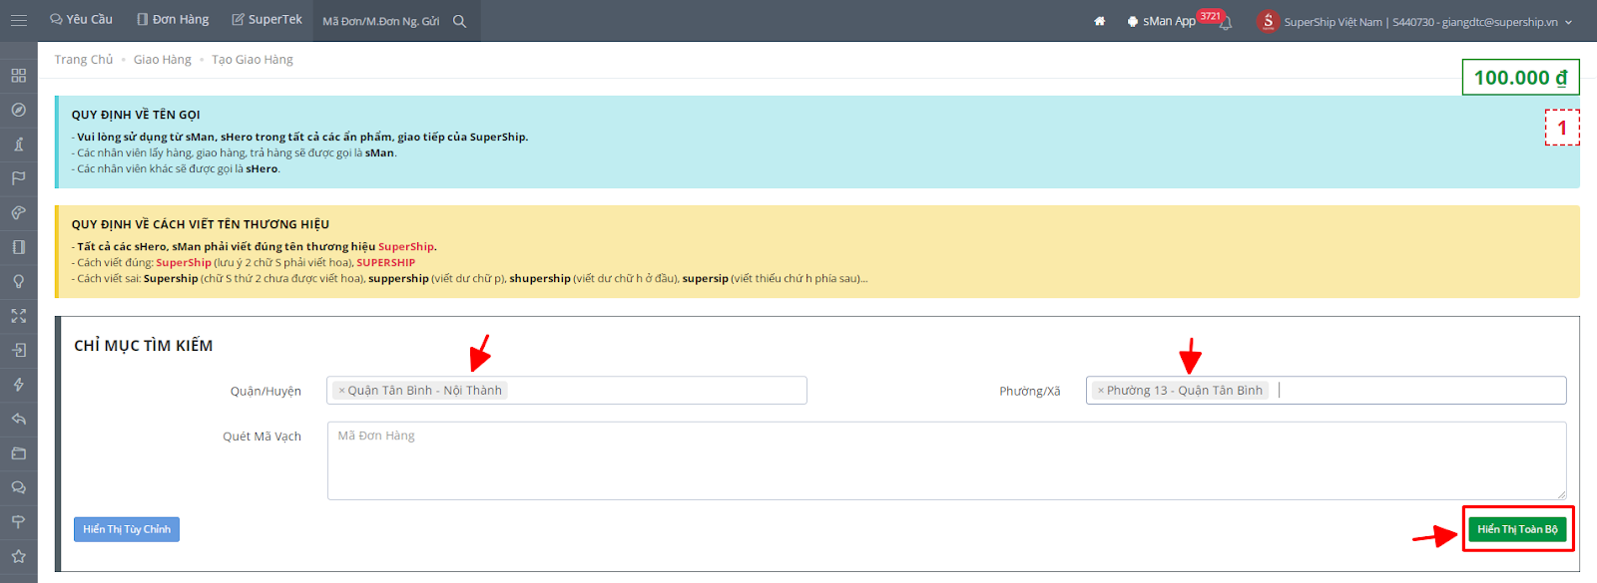Open the notebook sidebar icon
The height and width of the screenshot is (583, 1597).
pos(18,247)
